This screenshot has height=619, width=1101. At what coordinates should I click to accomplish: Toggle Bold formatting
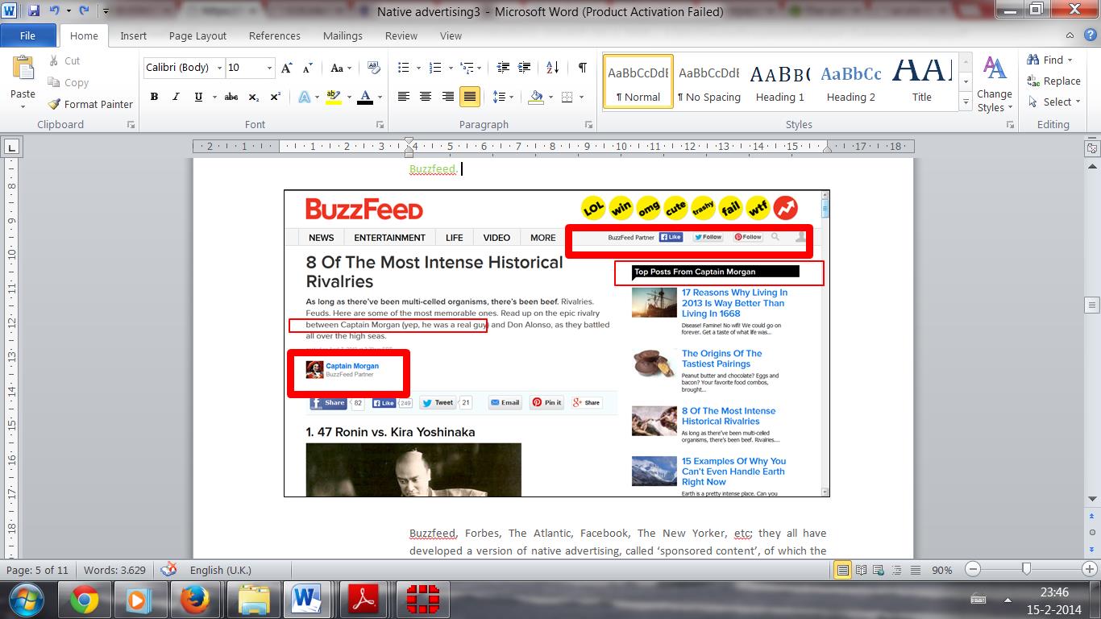[153, 97]
